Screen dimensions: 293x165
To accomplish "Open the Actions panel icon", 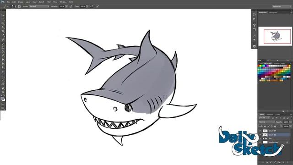I will 255,19.
